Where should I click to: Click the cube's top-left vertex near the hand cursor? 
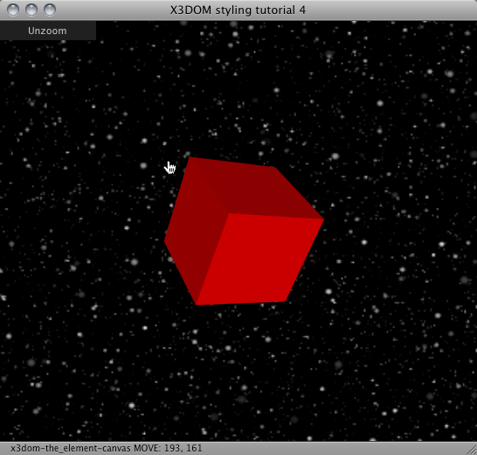click(190, 157)
